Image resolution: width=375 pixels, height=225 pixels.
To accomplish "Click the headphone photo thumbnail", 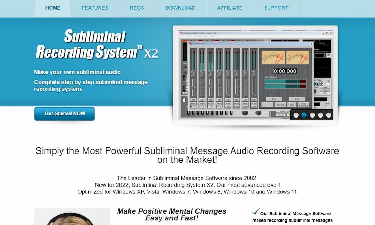I will tap(72, 216).
